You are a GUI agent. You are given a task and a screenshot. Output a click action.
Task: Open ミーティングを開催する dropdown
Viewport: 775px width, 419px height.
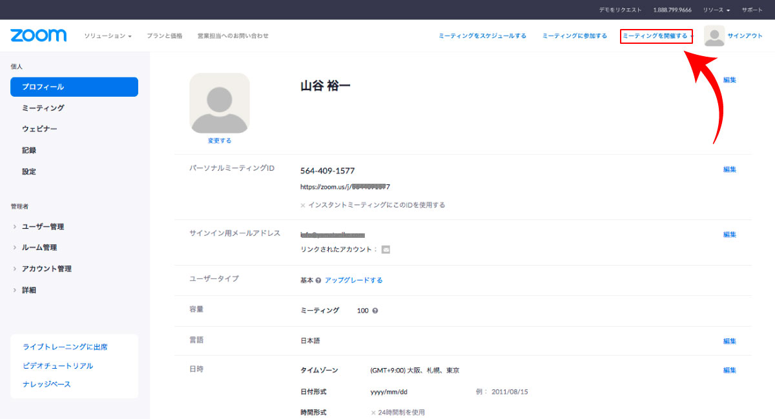657,36
